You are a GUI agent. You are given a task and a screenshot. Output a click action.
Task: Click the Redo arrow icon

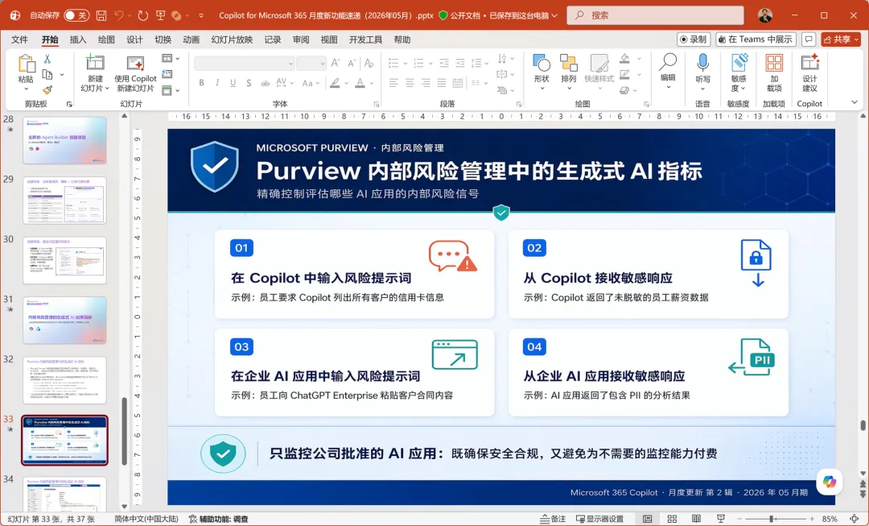pos(143,15)
